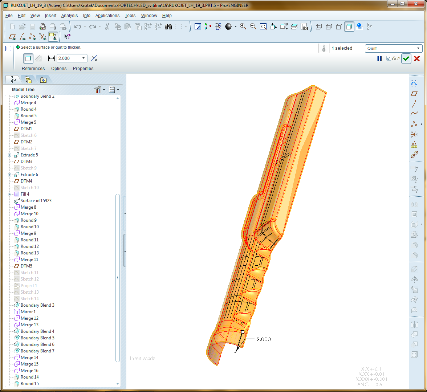Open the Model Tree Show dropdown arrow
The image size is (427, 392).
point(118,90)
